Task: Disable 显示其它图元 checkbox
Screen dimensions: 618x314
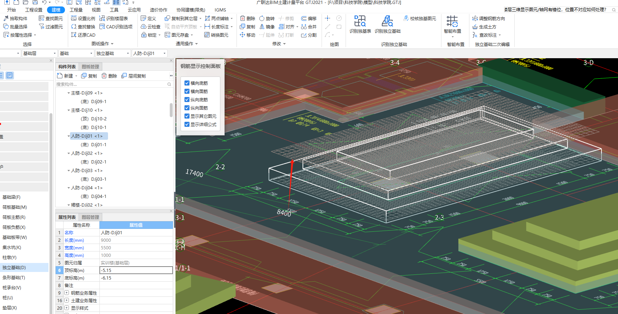Action: point(187,116)
